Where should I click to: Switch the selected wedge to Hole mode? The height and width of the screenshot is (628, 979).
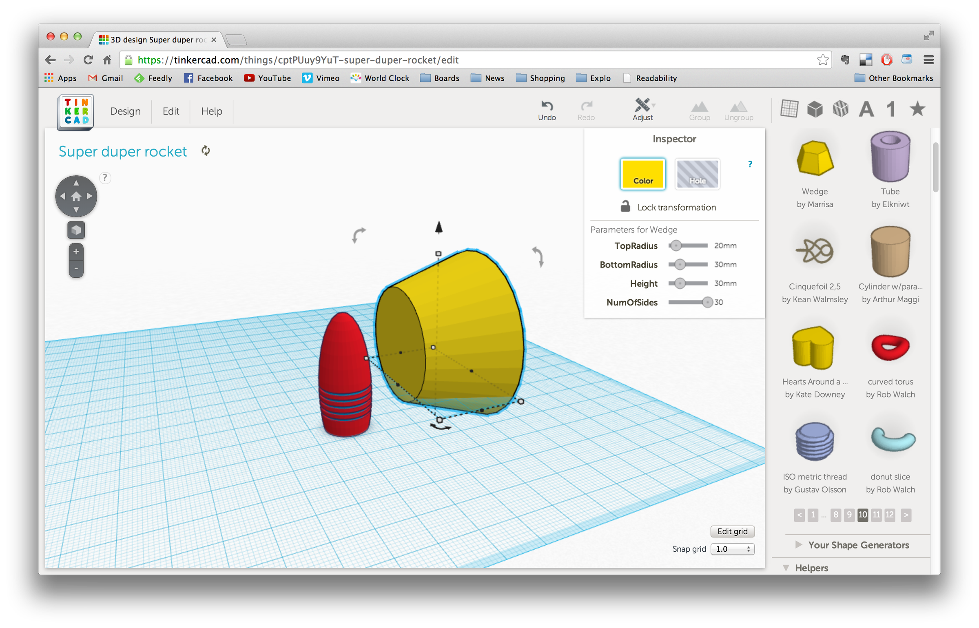pos(697,174)
